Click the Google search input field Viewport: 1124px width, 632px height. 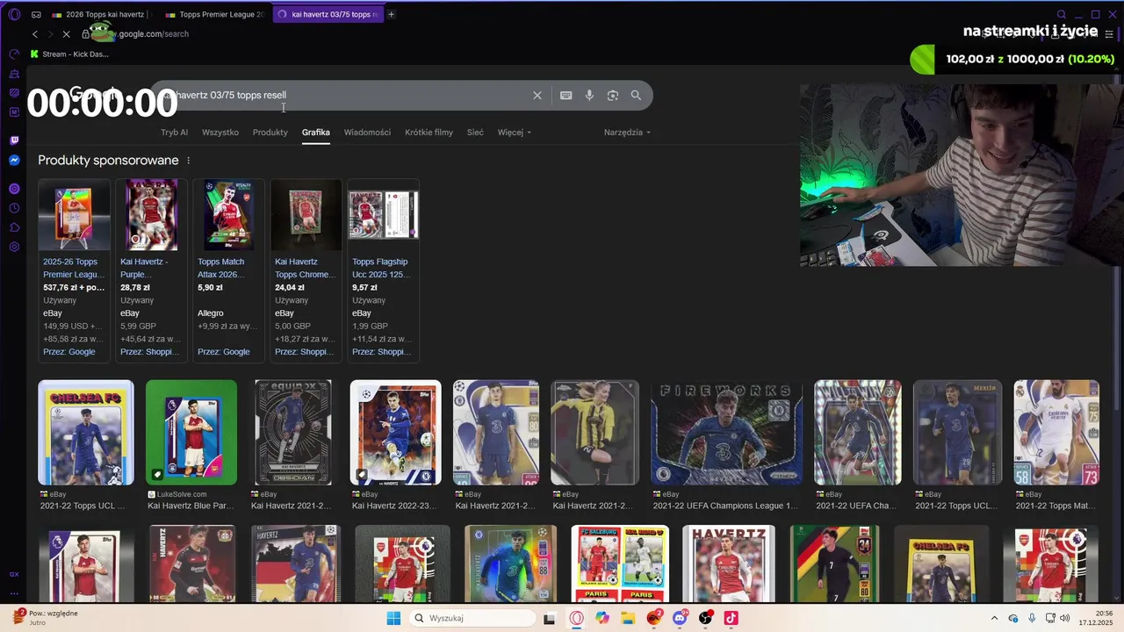click(x=342, y=95)
